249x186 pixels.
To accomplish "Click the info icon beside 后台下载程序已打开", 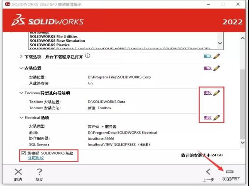I will pyautogui.click(x=88, y=56).
